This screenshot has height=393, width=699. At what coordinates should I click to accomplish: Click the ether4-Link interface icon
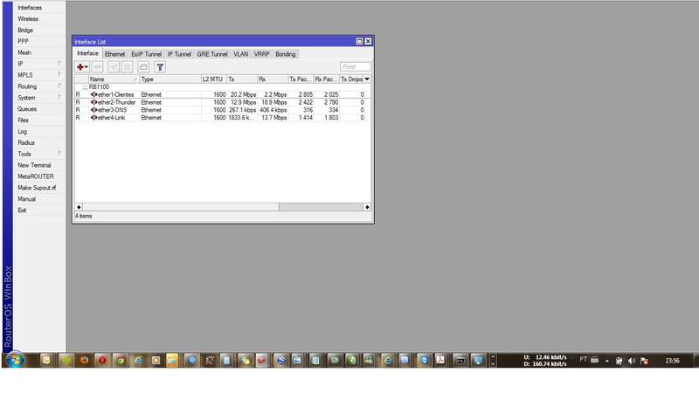click(x=93, y=118)
